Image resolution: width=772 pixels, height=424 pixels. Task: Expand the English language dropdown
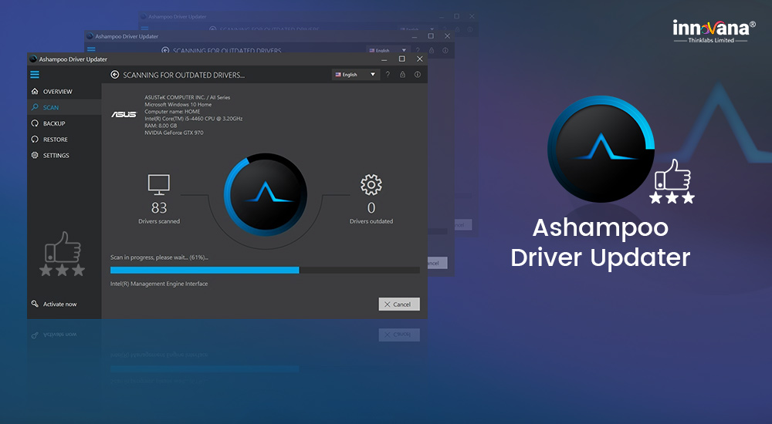tap(355, 74)
